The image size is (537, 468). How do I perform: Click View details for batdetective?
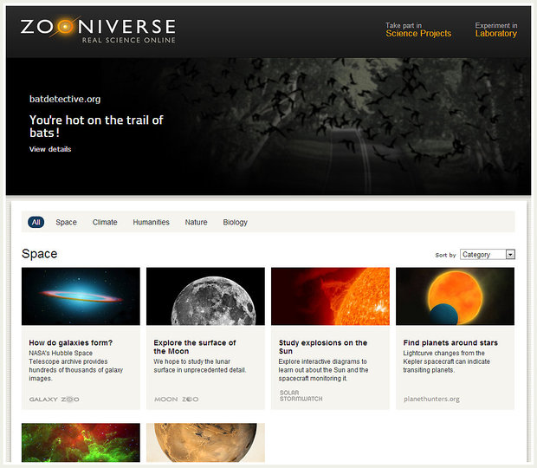50,149
